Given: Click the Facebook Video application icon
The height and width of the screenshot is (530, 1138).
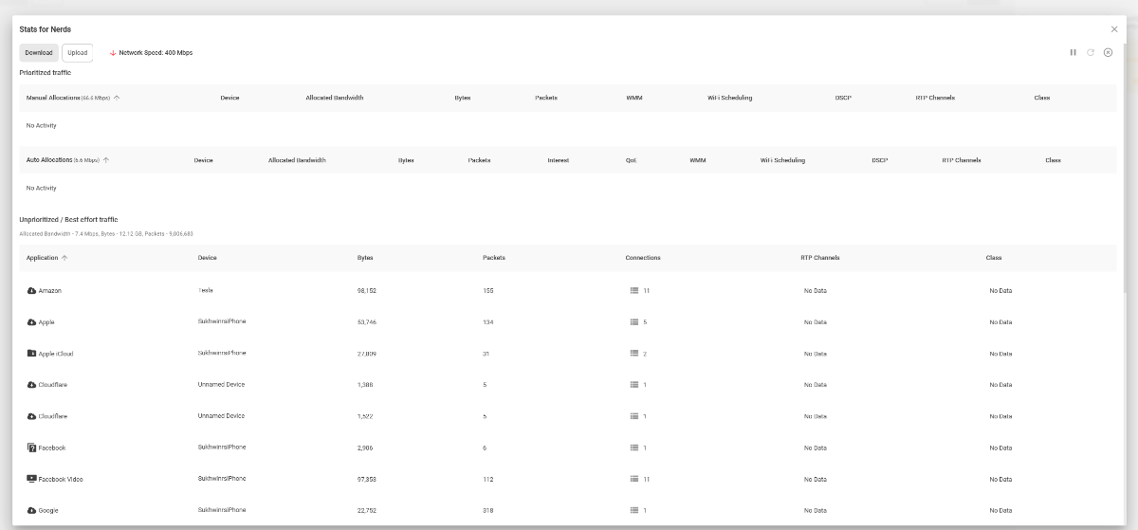Looking at the screenshot, I should point(31,479).
